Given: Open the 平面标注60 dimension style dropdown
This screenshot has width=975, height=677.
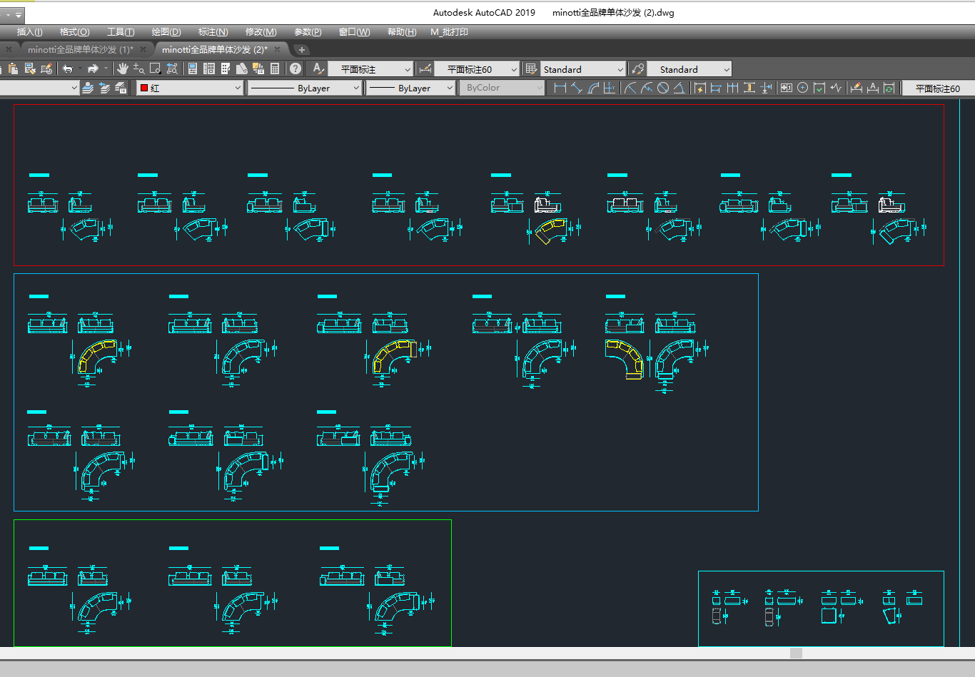Looking at the screenshot, I should point(477,69).
